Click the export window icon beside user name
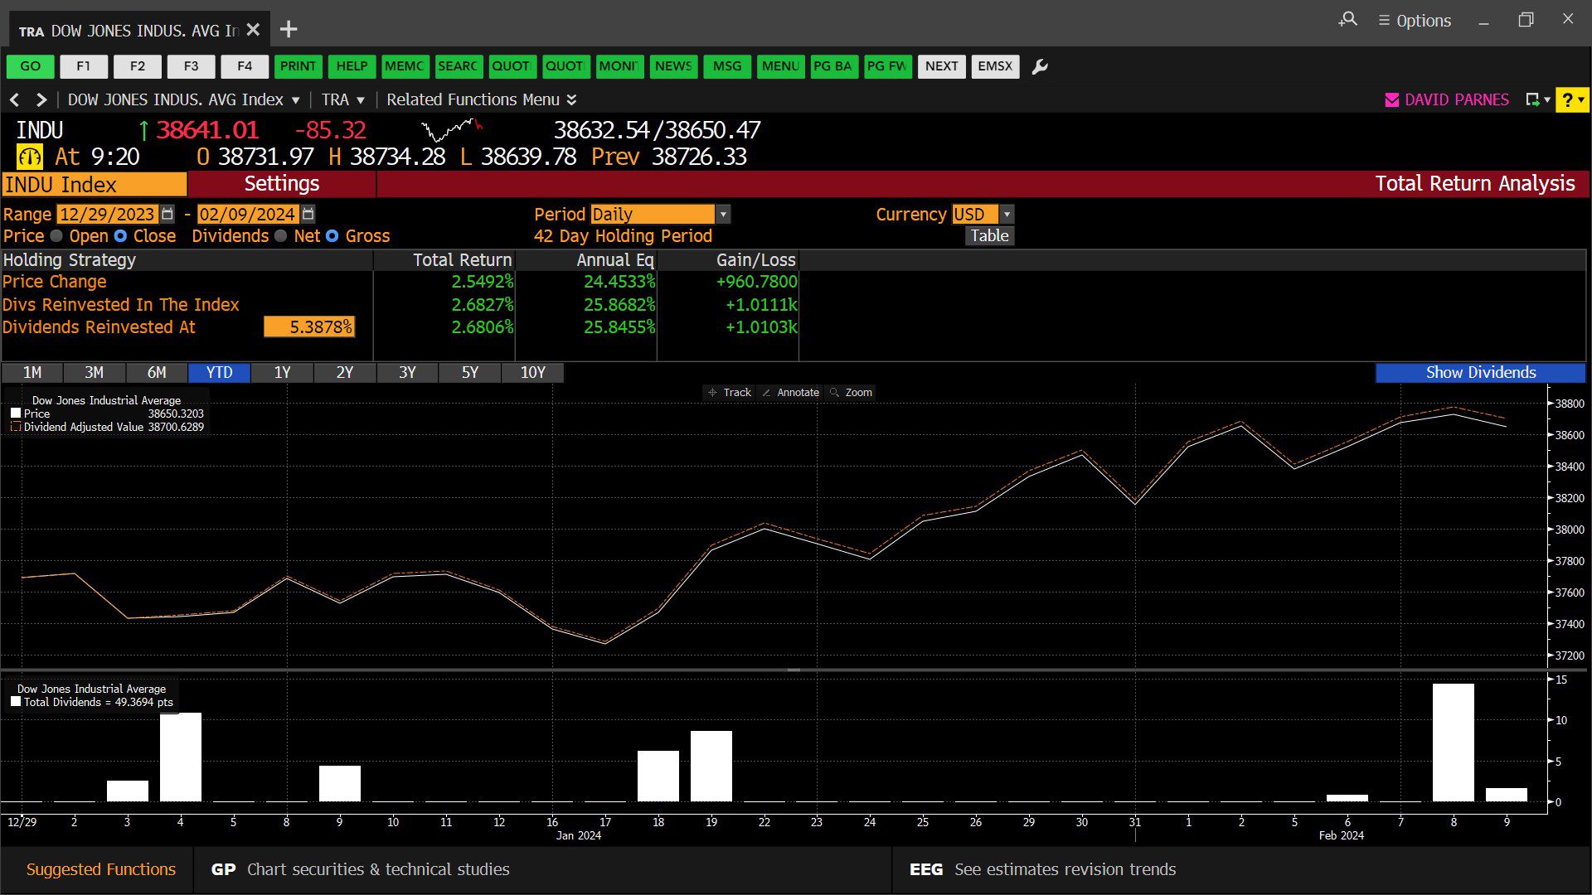This screenshot has height=895, width=1592. tap(1532, 99)
